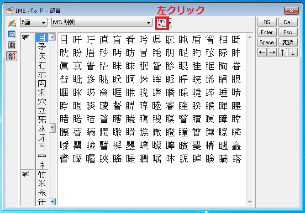Viewport: 305px width, 213px height.
Task: Select radical 牙 in radical list
Action: click(x=42, y=138)
